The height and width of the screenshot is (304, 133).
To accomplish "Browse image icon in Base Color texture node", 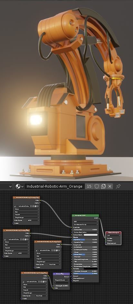I will [16, 206].
